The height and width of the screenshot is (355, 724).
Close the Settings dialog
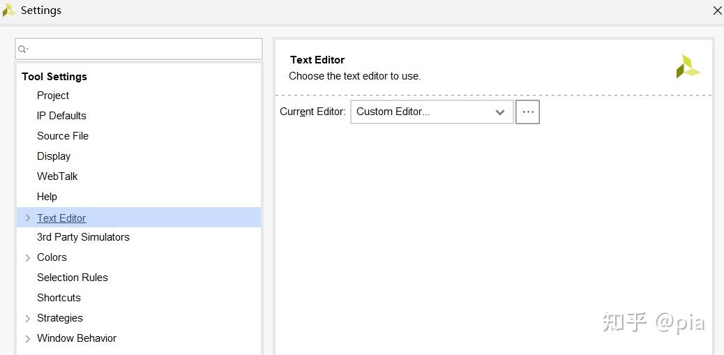(x=716, y=10)
